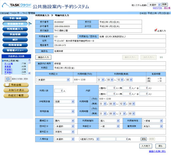Click the 備品の入力 button
Image resolution: width=171 pixels, height=157 pixels.
[43, 57]
